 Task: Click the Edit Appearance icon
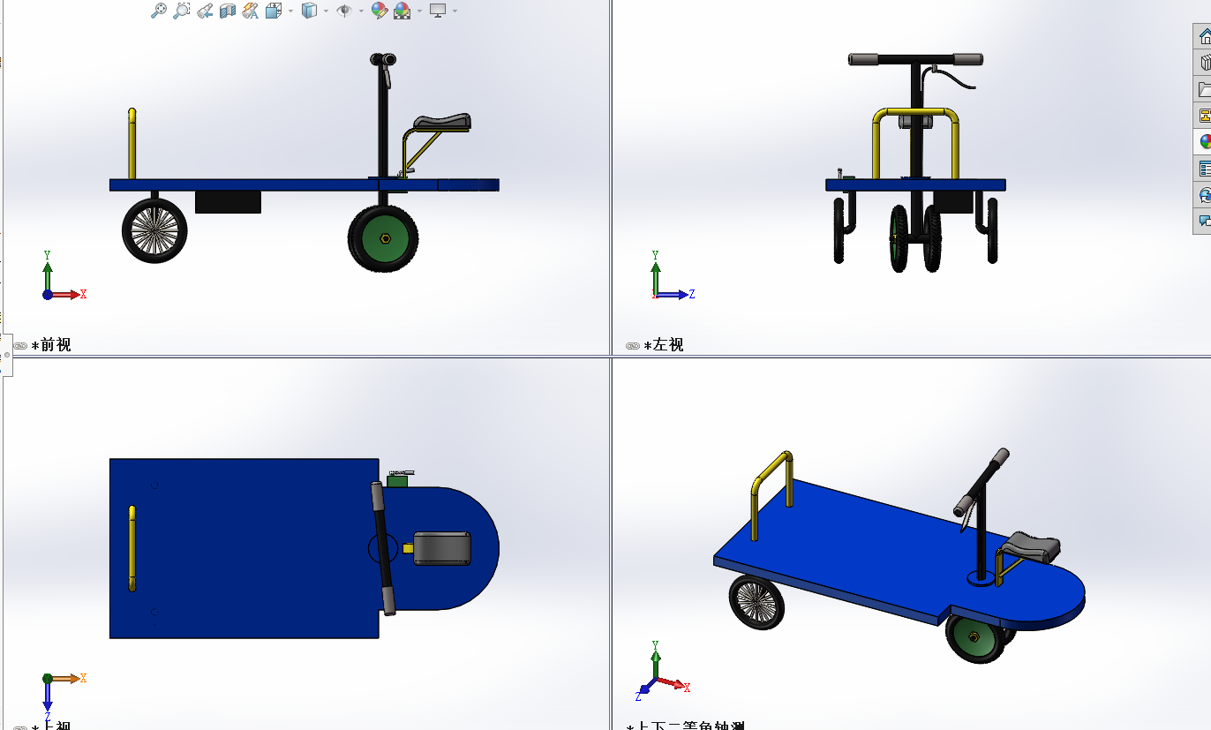380,11
